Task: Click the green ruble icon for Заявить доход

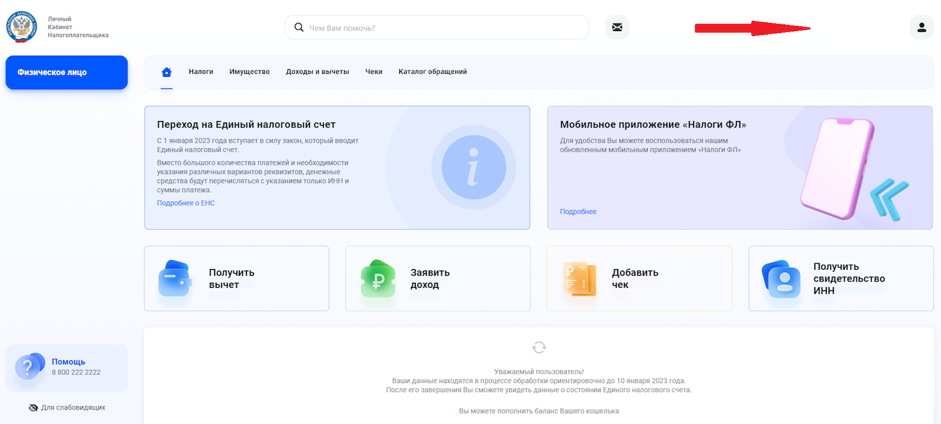Action: click(378, 278)
